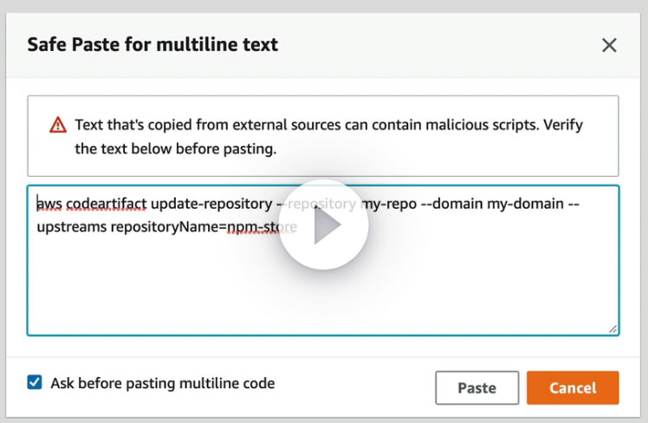The width and height of the screenshot is (648, 423).
Task: Click the word 'aws' in the command
Action: pyautogui.click(x=49, y=205)
